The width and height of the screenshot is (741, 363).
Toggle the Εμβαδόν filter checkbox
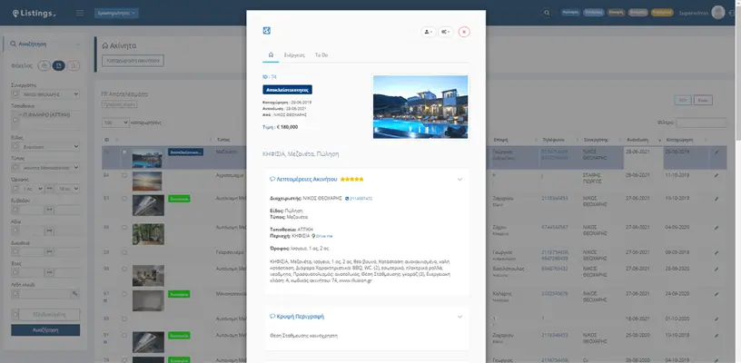pos(15,210)
